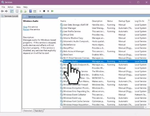Click 'Hosts spatial...' description cell
150x116 pixels.
pos(98,41)
